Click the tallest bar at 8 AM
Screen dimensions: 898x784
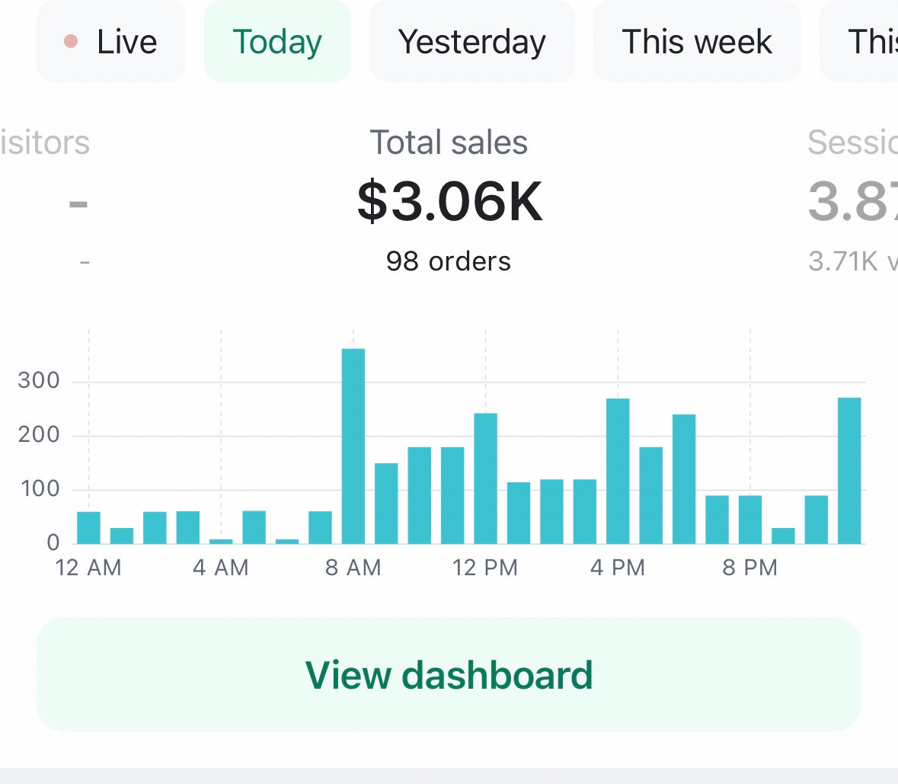tap(353, 446)
